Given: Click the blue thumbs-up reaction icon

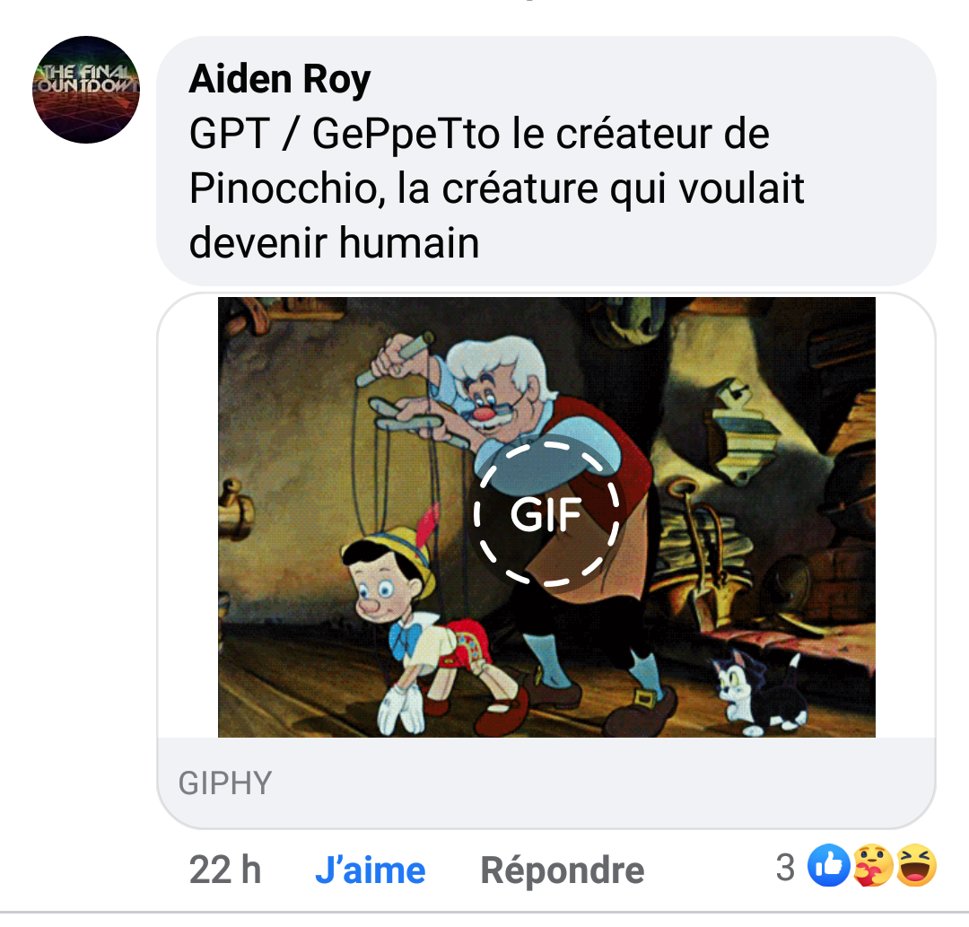Looking at the screenshot, I should 828,865.
